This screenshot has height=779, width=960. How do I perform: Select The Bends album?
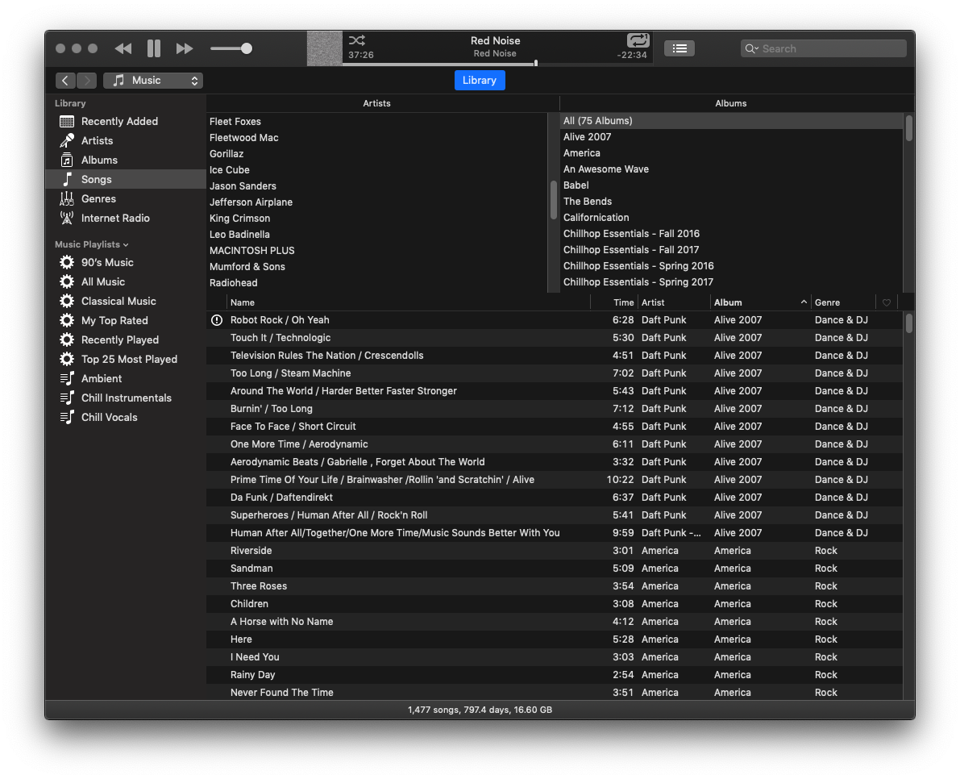point(732,202)
